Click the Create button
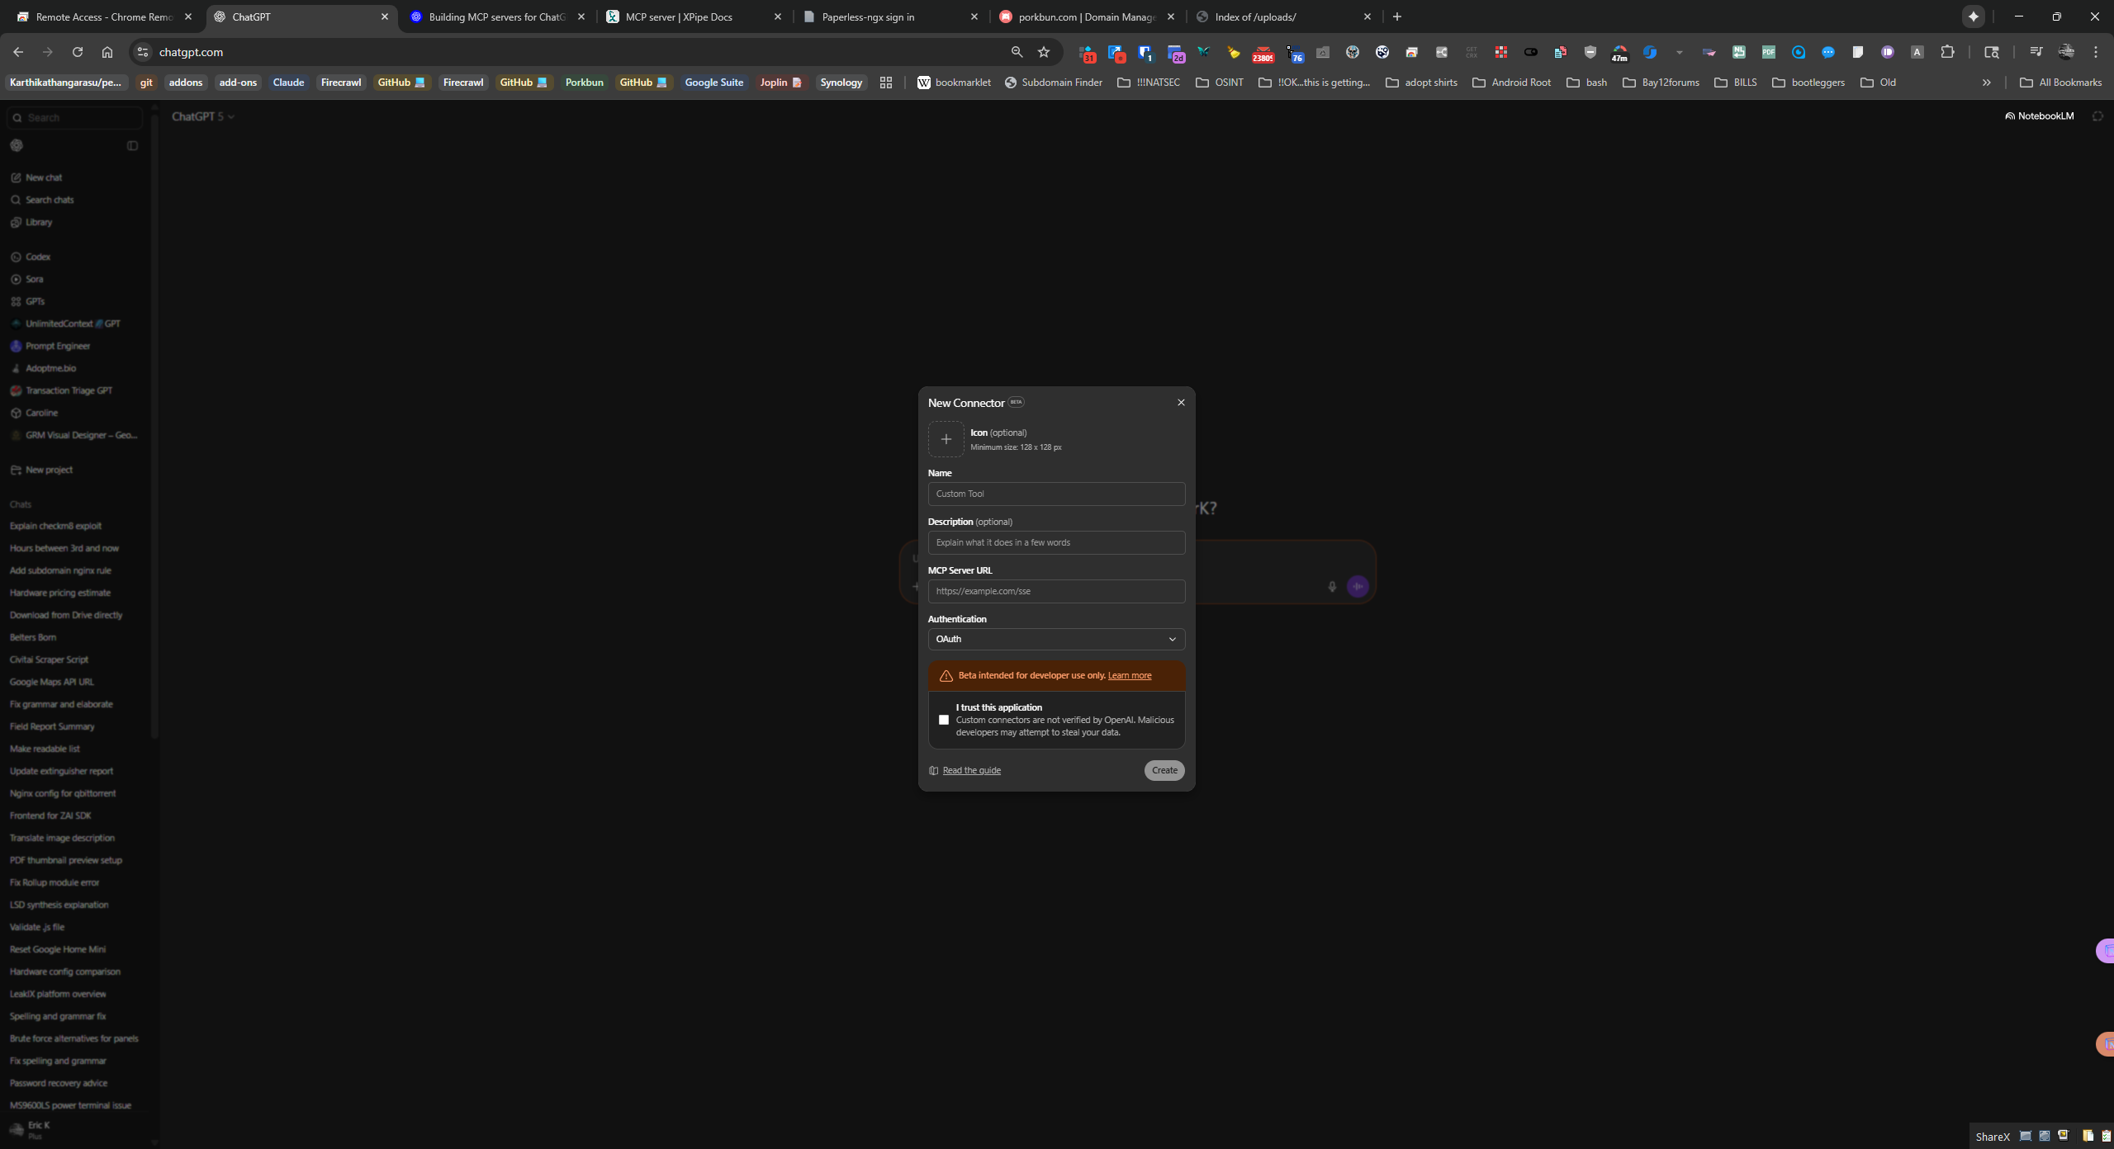 pyautogui.click(x=1164, y=770)
